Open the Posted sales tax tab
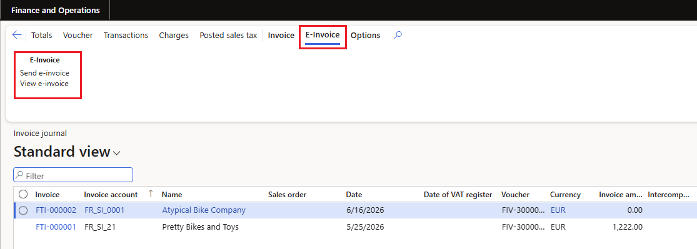Screen dimensions: 697x249 pyautogui.click(x=229, y=36)
